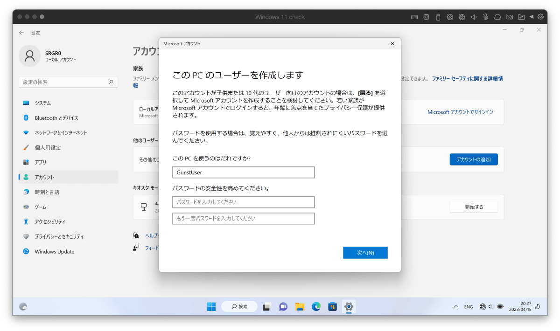Open Microsoft Store from taskbar

click(332, 307)
